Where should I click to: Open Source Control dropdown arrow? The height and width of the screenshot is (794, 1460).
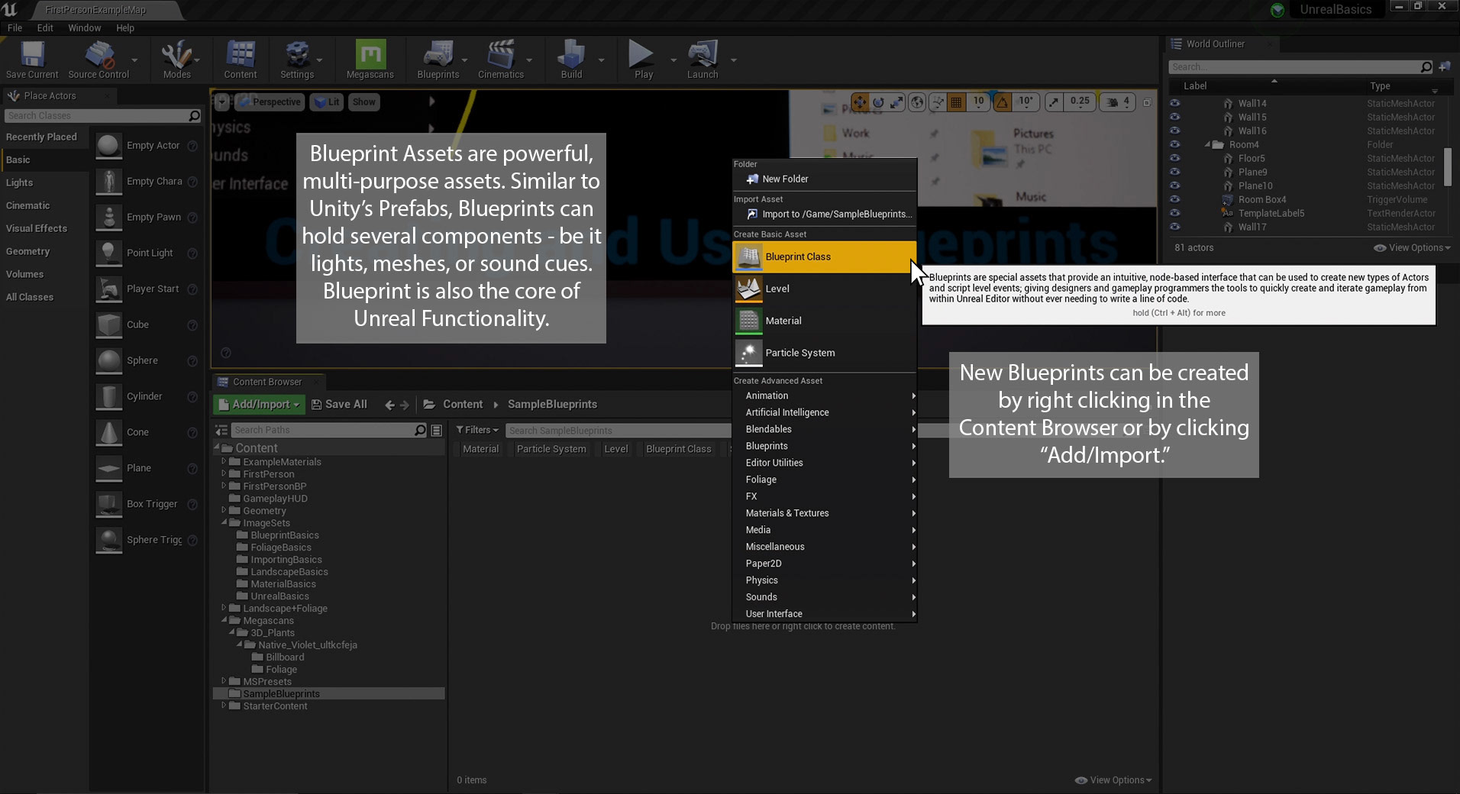click(134, 60)
